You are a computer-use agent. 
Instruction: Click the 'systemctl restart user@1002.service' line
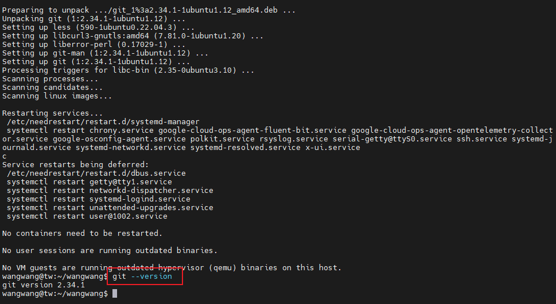pos(87,216)
